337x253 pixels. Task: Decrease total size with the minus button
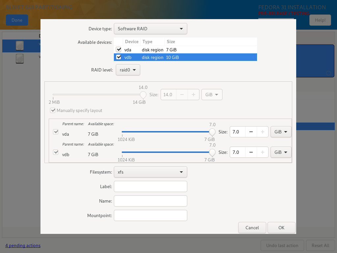182,95
